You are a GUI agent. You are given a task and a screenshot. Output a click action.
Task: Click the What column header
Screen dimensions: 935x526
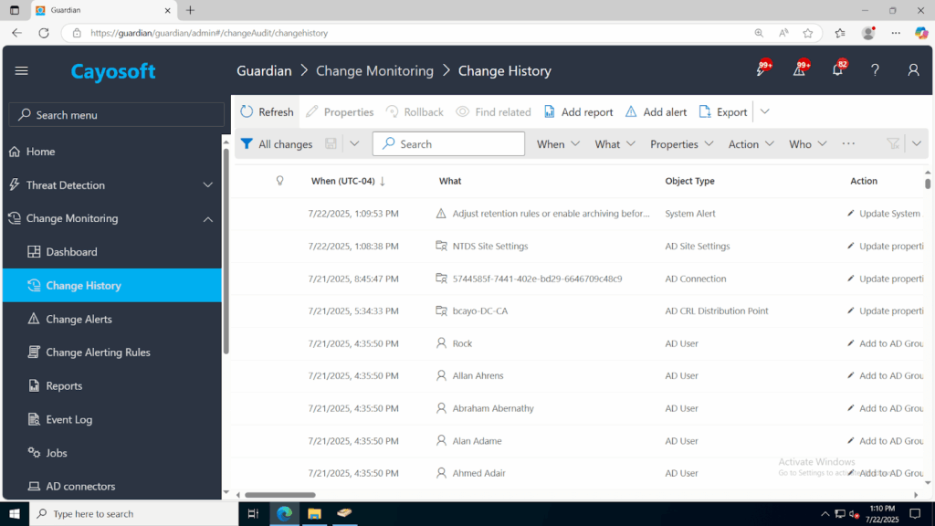click(x=450, y=181)
